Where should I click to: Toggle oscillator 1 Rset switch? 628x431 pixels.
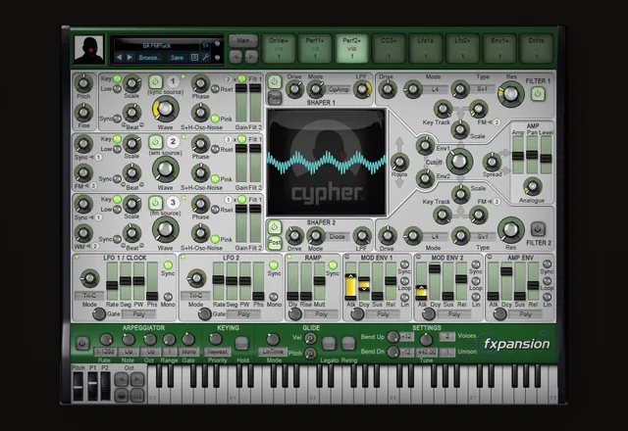tap(215, 89)
